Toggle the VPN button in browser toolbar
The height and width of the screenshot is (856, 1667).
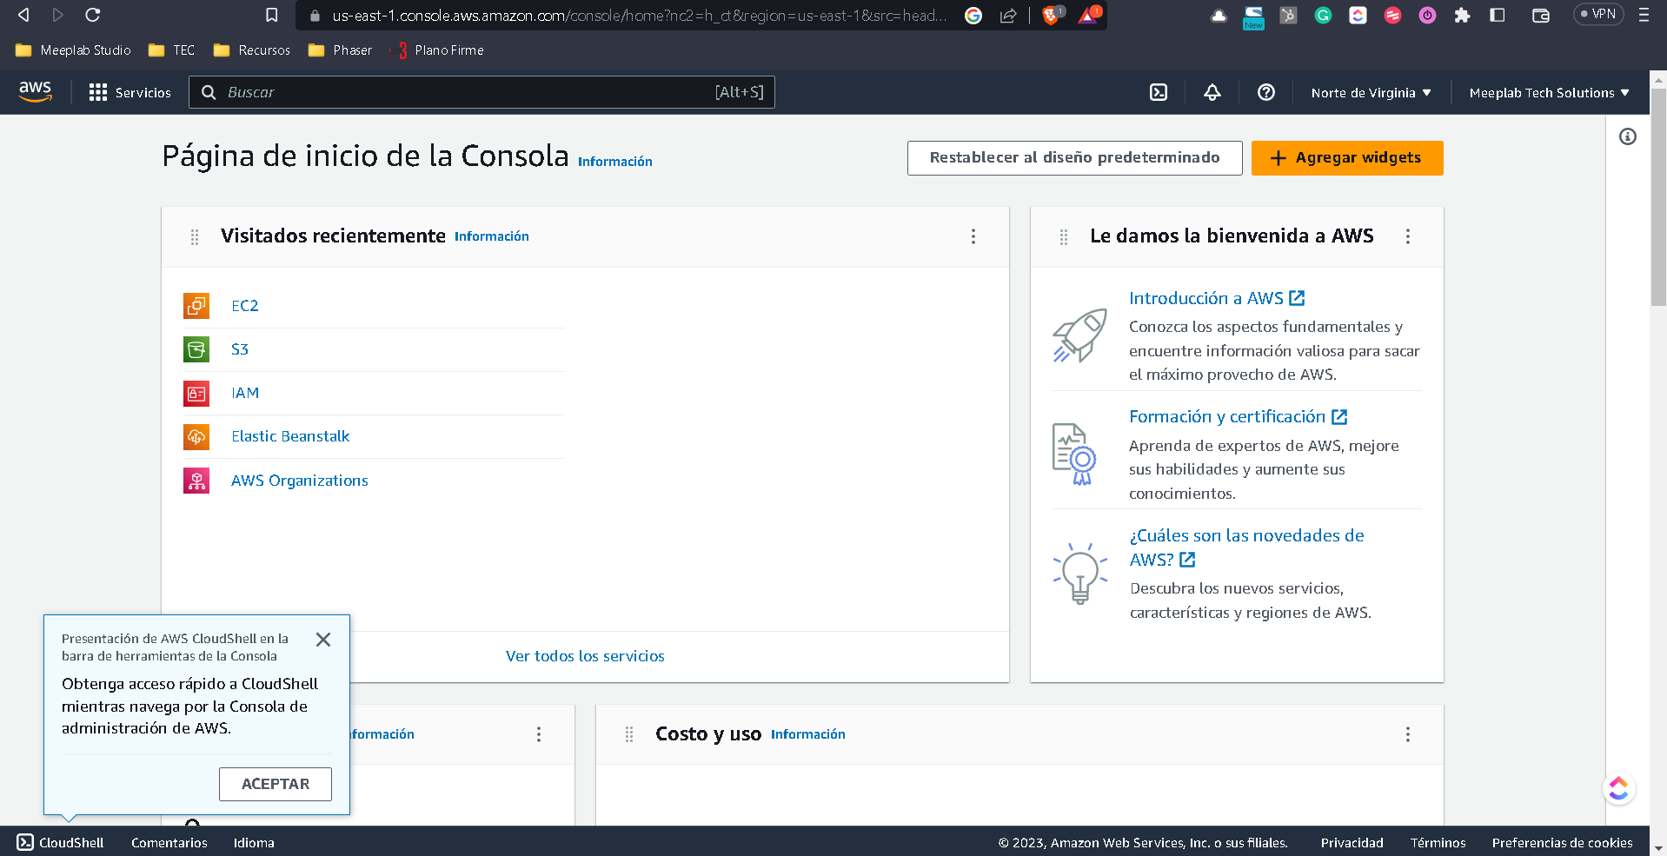coord(1598,15)
